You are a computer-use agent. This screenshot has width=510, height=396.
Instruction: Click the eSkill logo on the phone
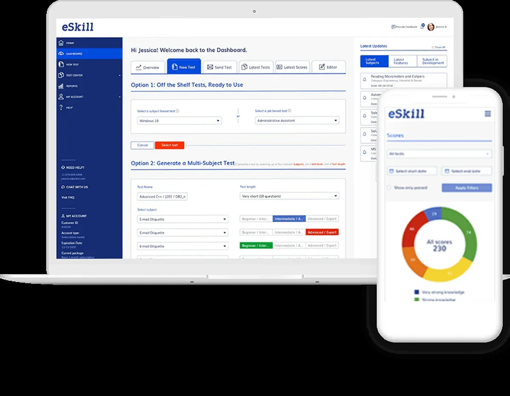[406, 113]
